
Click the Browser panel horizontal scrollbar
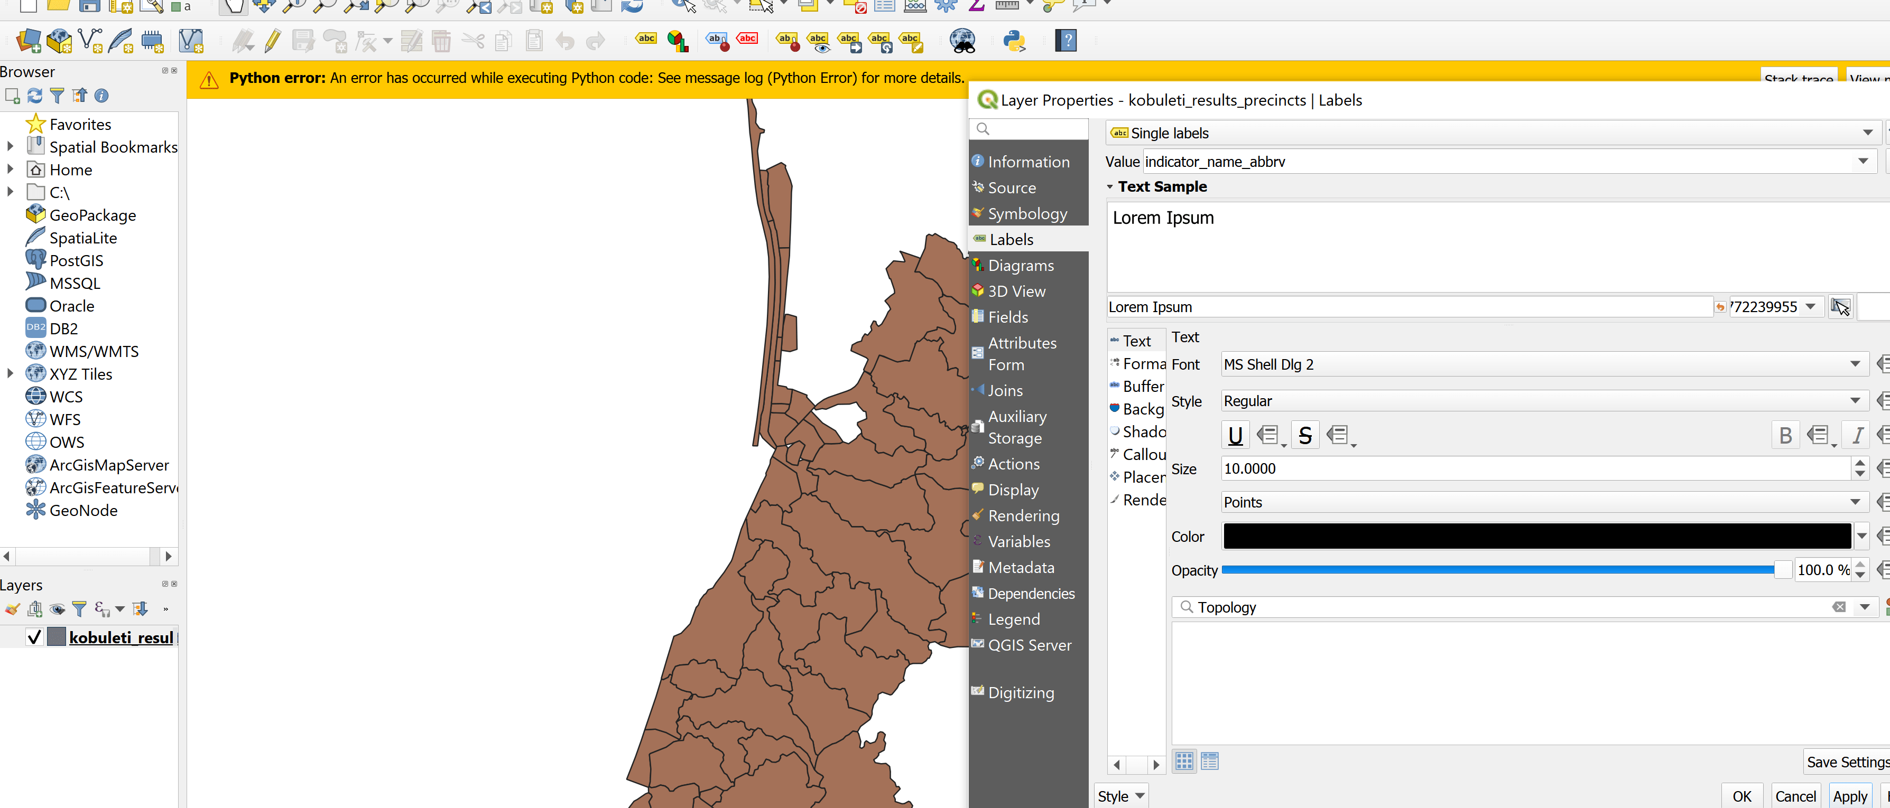pos(88,556)
